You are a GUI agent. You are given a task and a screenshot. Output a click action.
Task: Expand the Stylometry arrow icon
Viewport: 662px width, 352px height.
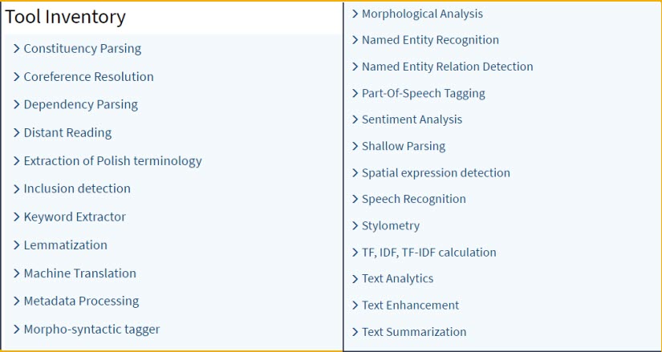coord(355,226)
